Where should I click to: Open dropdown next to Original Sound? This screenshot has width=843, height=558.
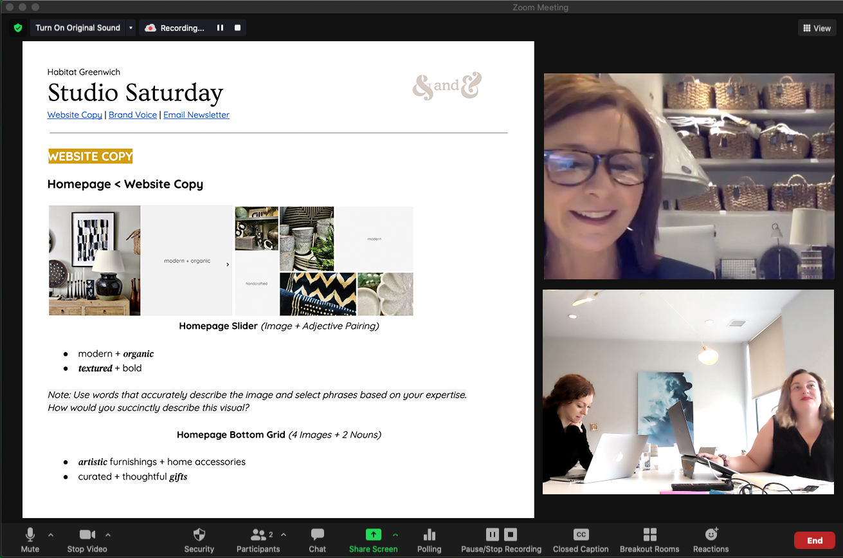point(131,28)
